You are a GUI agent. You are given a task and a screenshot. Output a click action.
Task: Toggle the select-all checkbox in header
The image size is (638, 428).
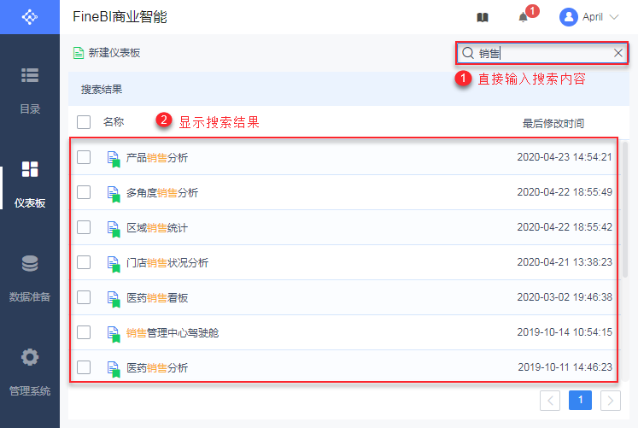pos(84,122)
